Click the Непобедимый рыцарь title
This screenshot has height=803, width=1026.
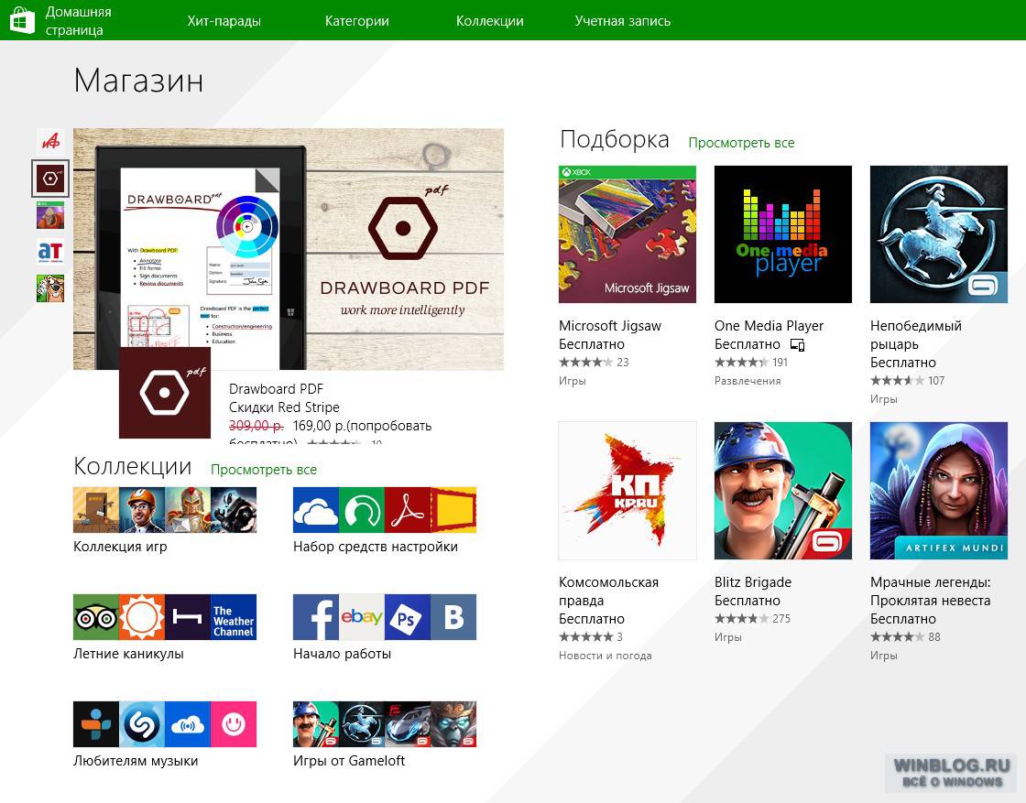pos(915,335)
